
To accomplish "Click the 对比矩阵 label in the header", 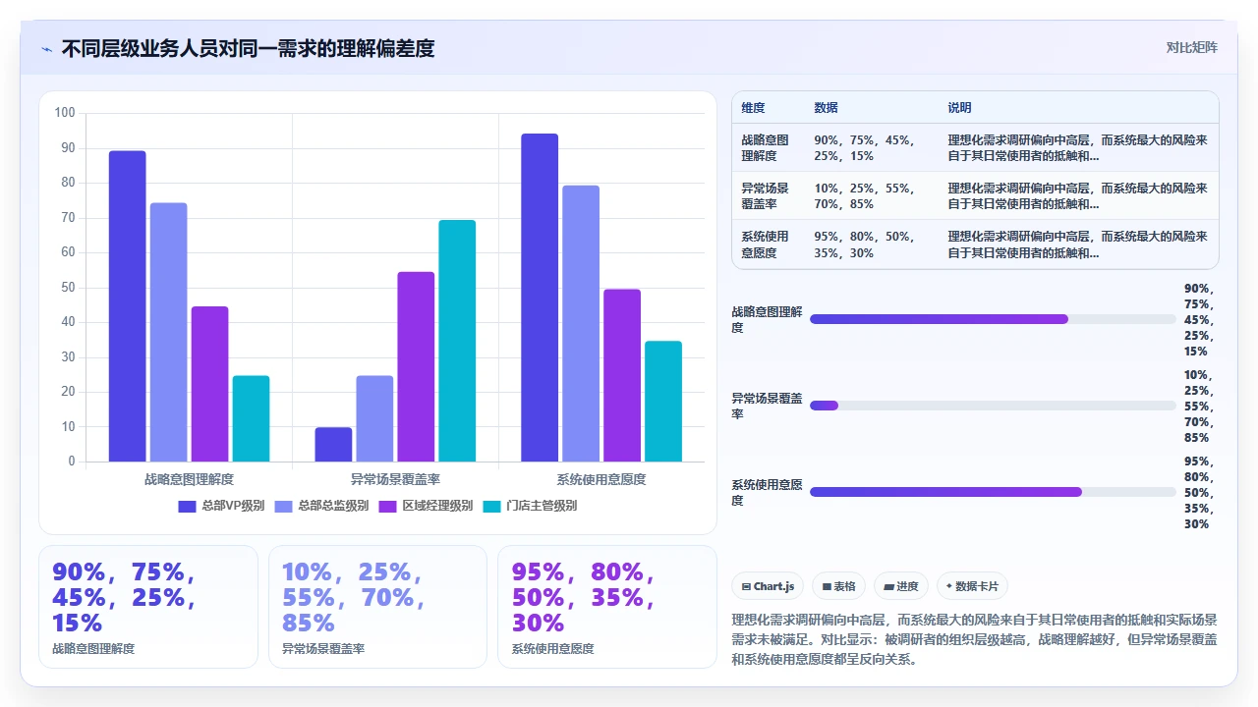I will [x=1191, y=47].
